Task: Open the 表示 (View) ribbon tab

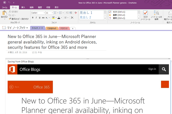Action: [x=56, y=7]
